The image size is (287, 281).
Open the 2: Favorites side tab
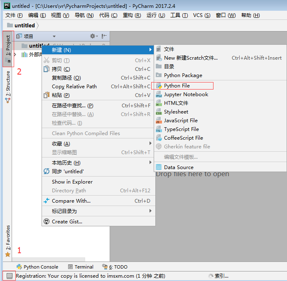[x=8, y=241]
